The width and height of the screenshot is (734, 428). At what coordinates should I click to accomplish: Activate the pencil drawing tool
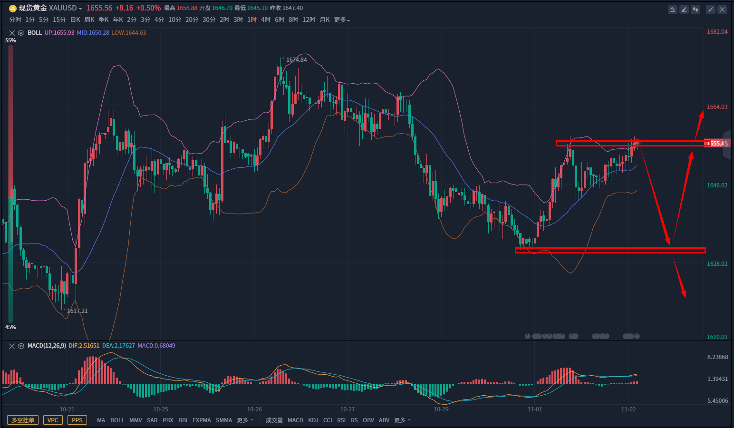point(684,10)
